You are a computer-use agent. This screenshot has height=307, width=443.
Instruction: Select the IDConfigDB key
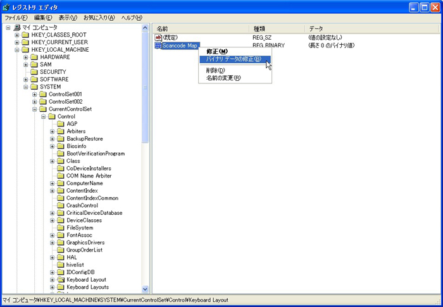80,272
